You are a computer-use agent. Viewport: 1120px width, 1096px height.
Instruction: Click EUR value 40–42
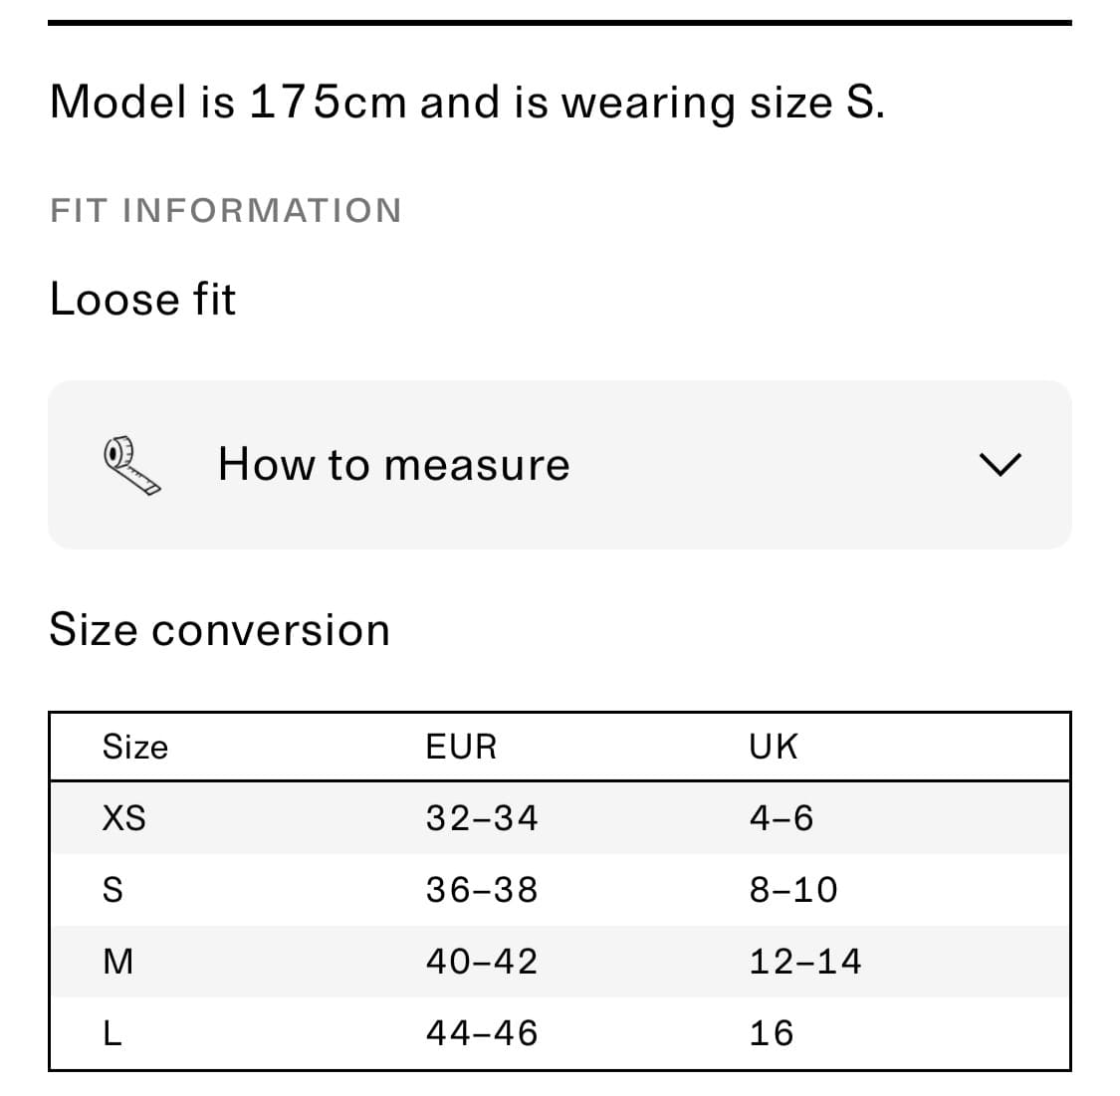coord(482,962)
